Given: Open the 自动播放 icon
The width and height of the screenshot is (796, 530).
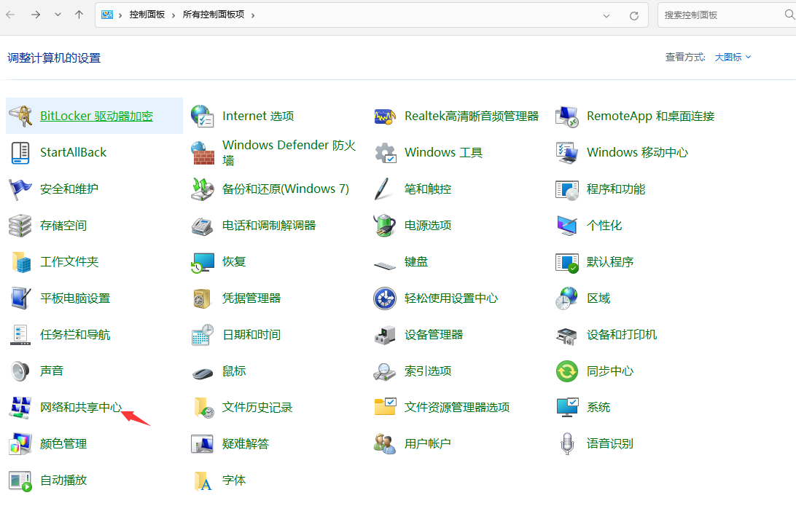Looking at the screenshot, I should 21,480.
